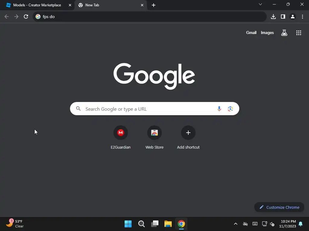Close the Models - Creator Marketplace tab
The image size is (309, 231).
tap(70, 5)
